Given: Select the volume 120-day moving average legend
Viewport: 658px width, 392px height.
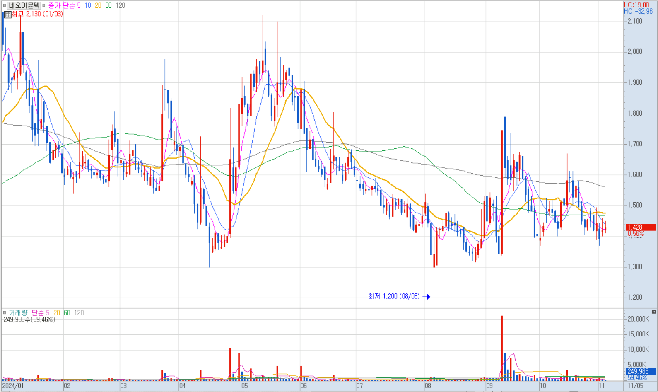Looking at the screenshot, I should point(79,313).
